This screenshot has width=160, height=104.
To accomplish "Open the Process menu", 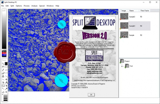I will [27, 6].
